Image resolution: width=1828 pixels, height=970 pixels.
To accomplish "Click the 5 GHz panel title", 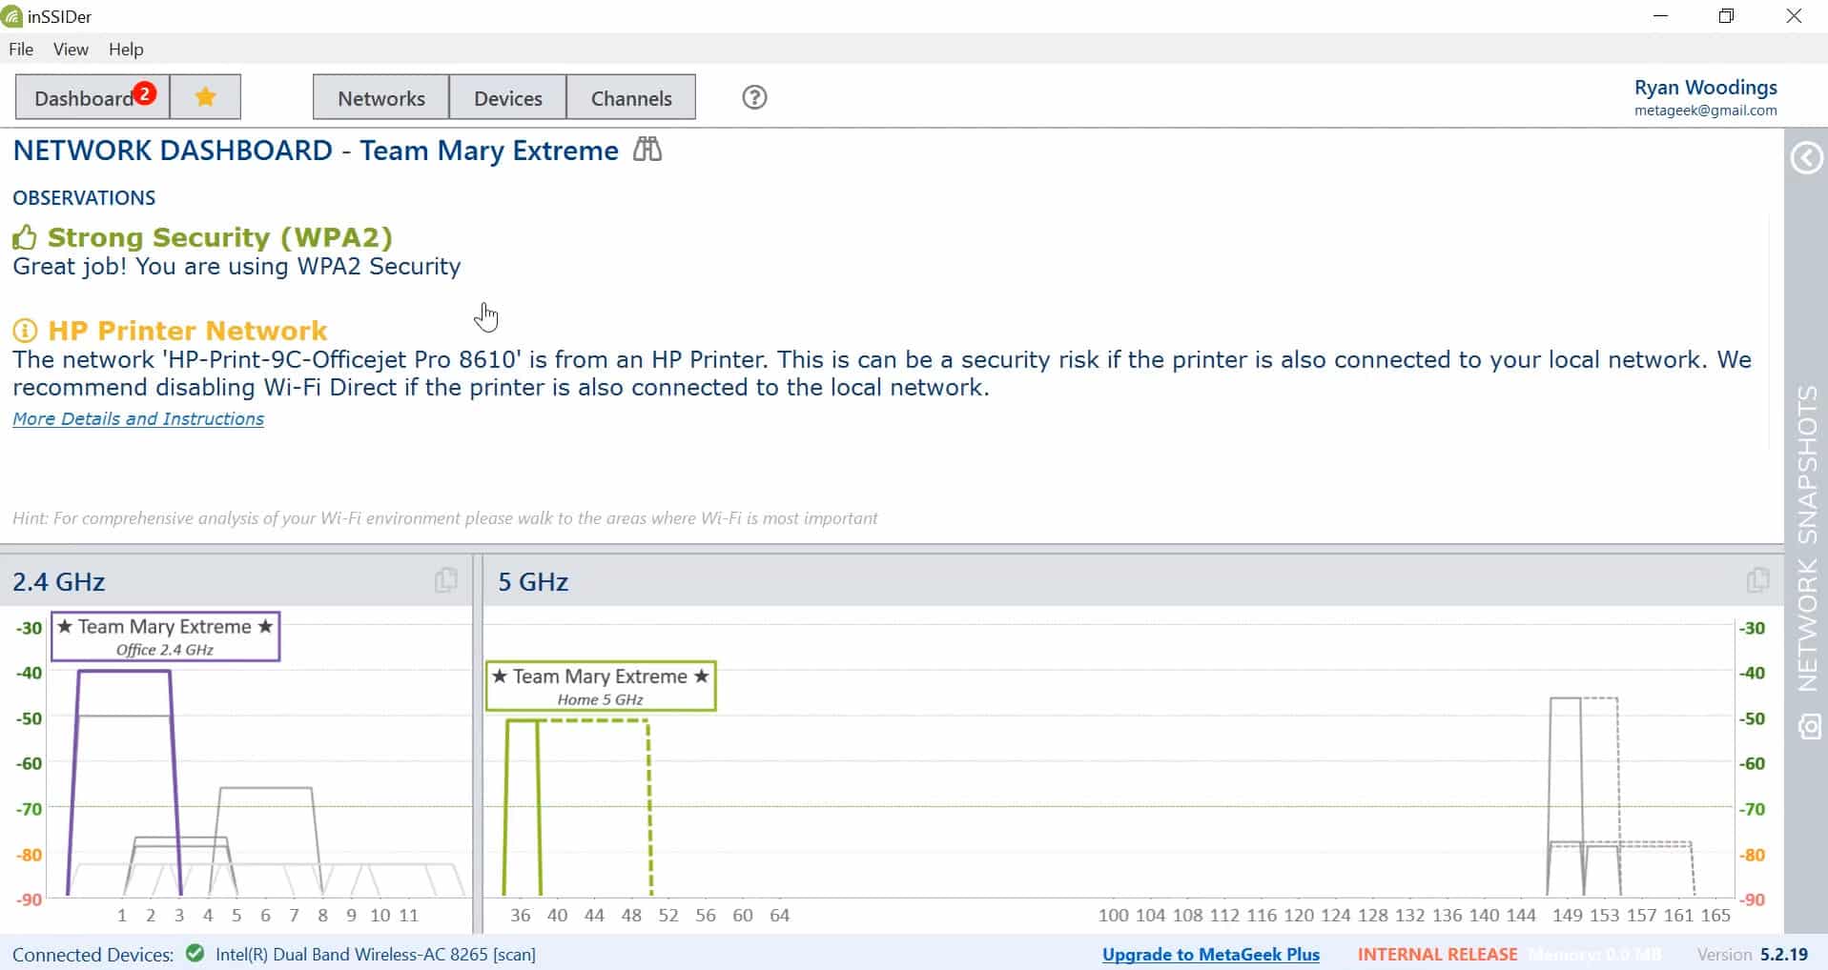I will 533,582.
